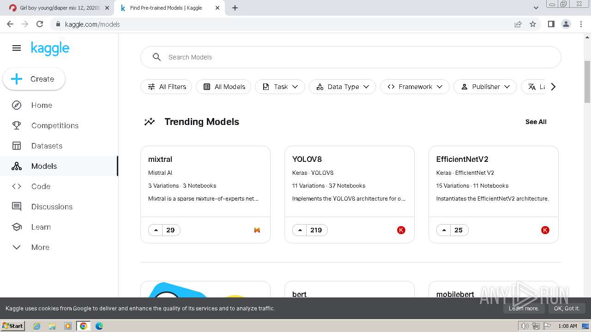Click the Search Models input field
591x332 pixels.
(x=351, y=57)
